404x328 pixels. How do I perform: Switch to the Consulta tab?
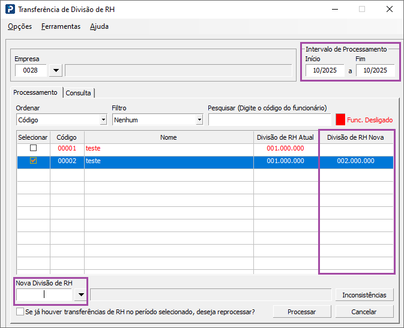click(79, 93)
